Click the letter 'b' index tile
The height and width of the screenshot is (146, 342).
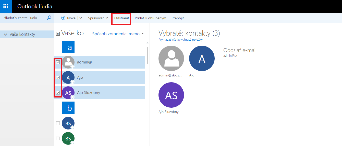[x=68, y=108]
